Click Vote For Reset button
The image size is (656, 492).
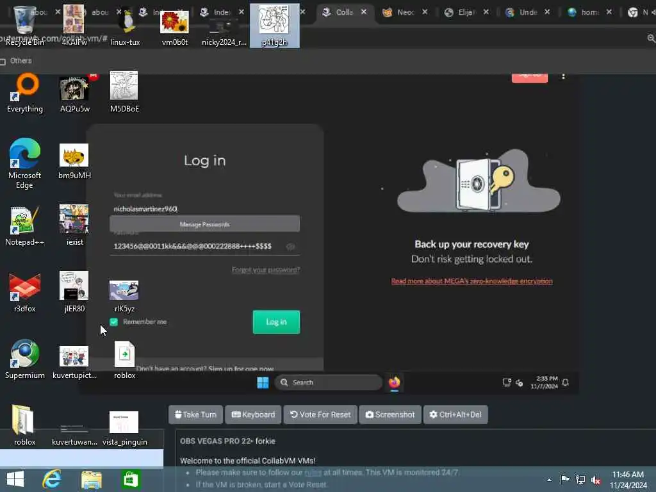(320, 414)
